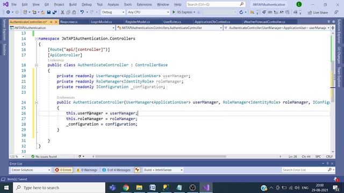Click the split editor window icon
Screen dimensions: 344x193
pyautogui.click(x=333, y=28)
